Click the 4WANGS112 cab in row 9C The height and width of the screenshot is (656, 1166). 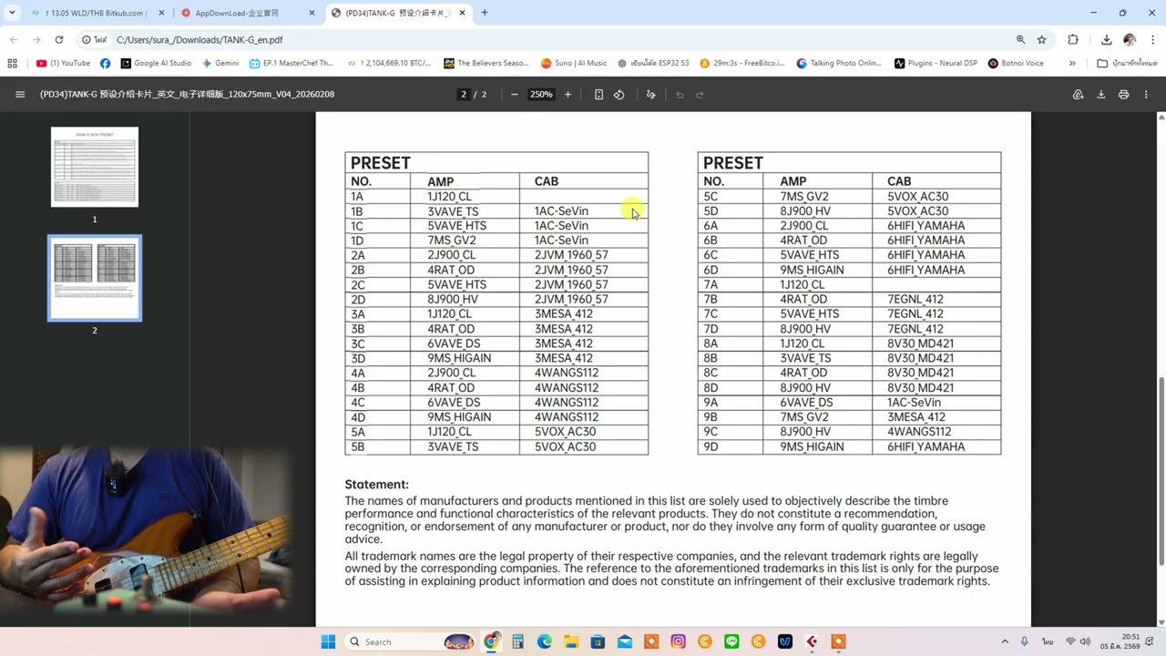919,432
